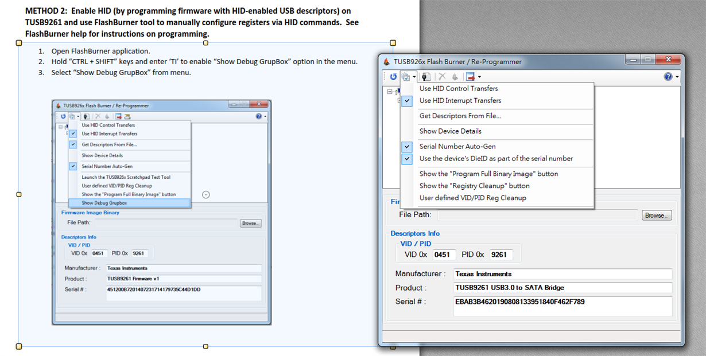The width and height of the screenshot is (706, 356).
Task: Select Show the "Program Full Binary Image" button in embedded menu
Action: (130, 194)
